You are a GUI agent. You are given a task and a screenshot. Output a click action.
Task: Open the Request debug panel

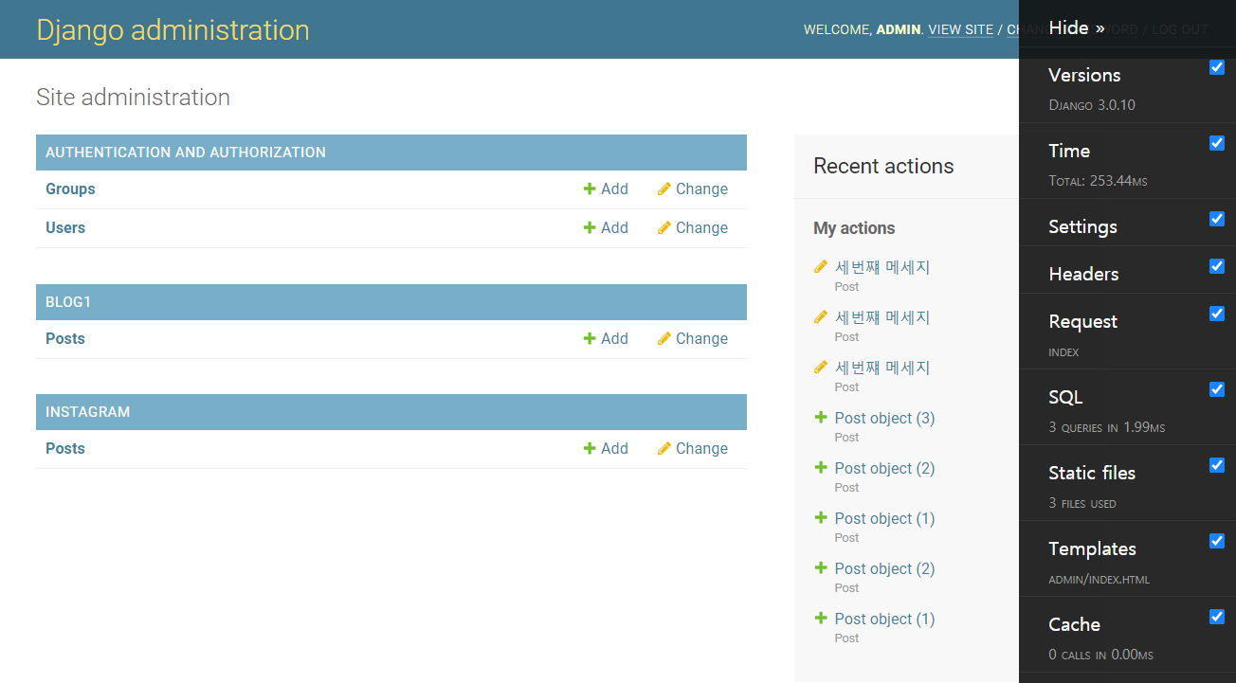pos(1082,322)
